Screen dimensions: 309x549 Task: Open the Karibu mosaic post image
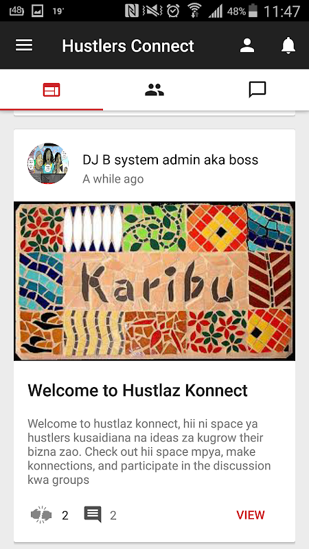tap(154, 281)
